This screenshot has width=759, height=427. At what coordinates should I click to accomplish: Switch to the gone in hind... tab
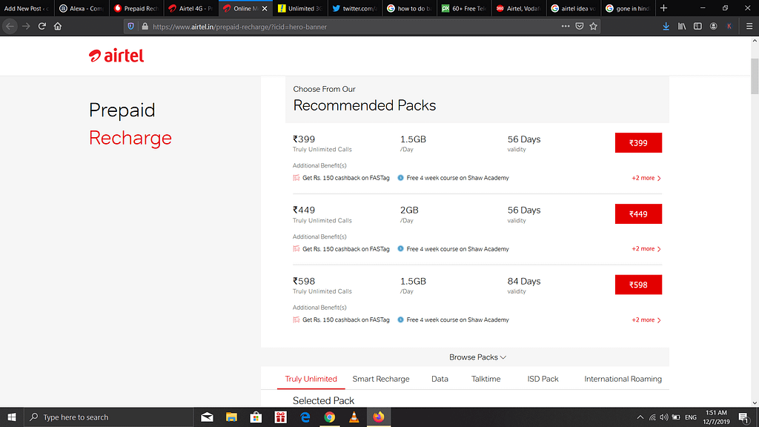pyautogui.click(x=629, y=8)
